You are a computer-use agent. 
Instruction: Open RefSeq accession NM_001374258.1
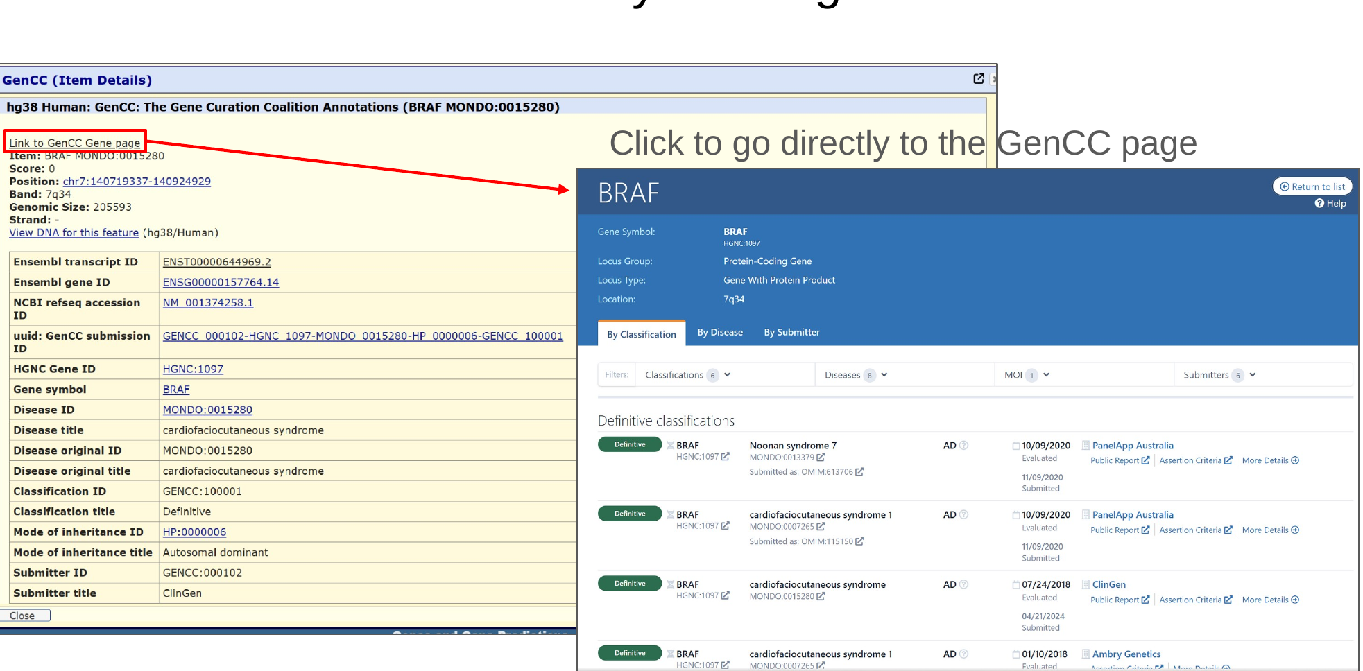pos(208,303)
